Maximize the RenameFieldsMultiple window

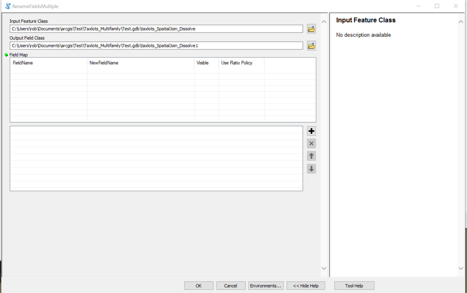click(437, 6)
